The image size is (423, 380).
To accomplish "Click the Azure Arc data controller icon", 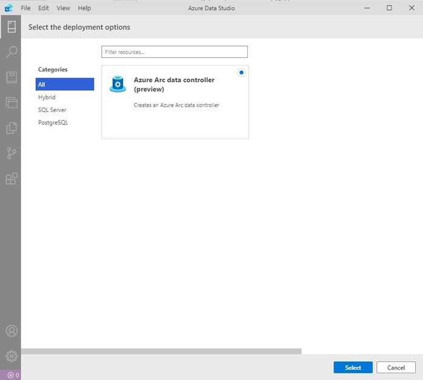I will (x=118, y=84).
